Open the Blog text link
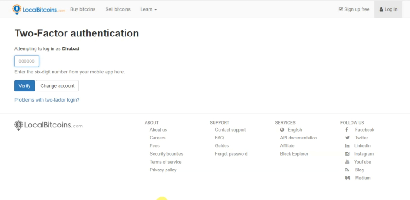This screenshot has height=200, width=410. coord(359,170)
